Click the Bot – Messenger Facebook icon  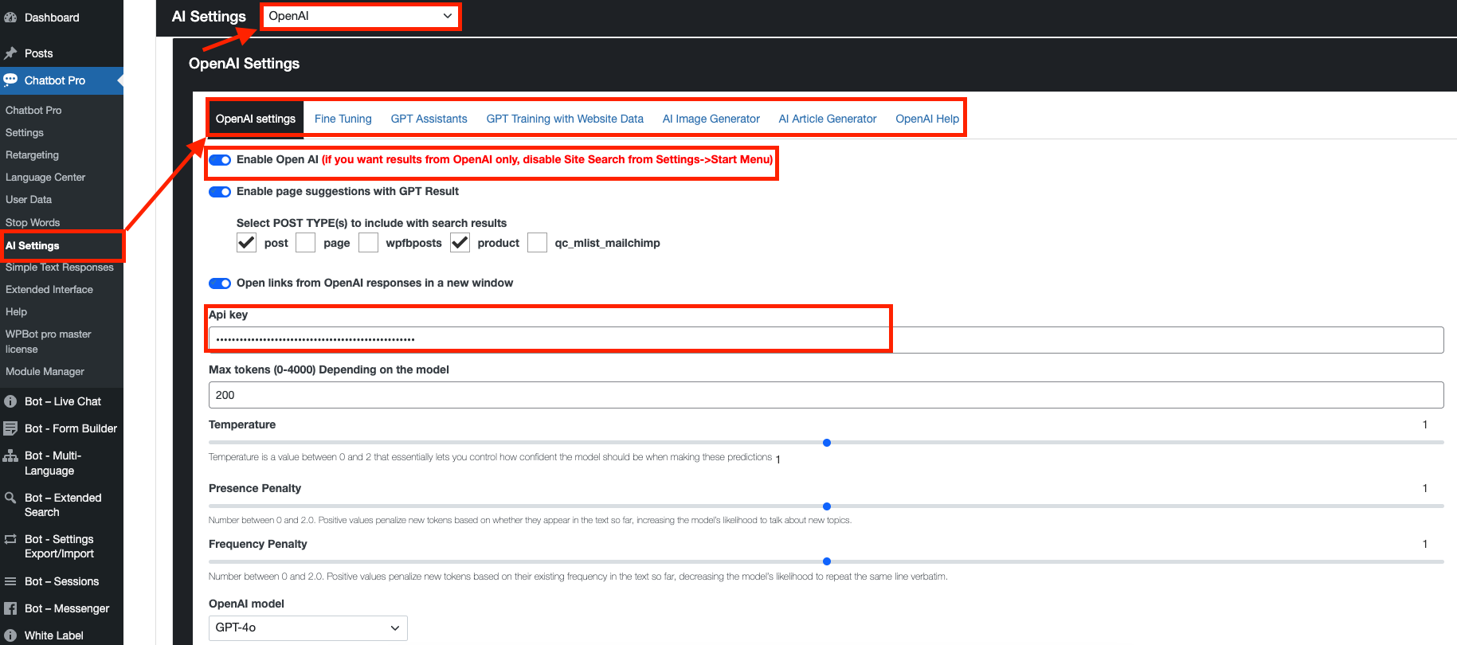pyautogui.click(x=10, y=608)
